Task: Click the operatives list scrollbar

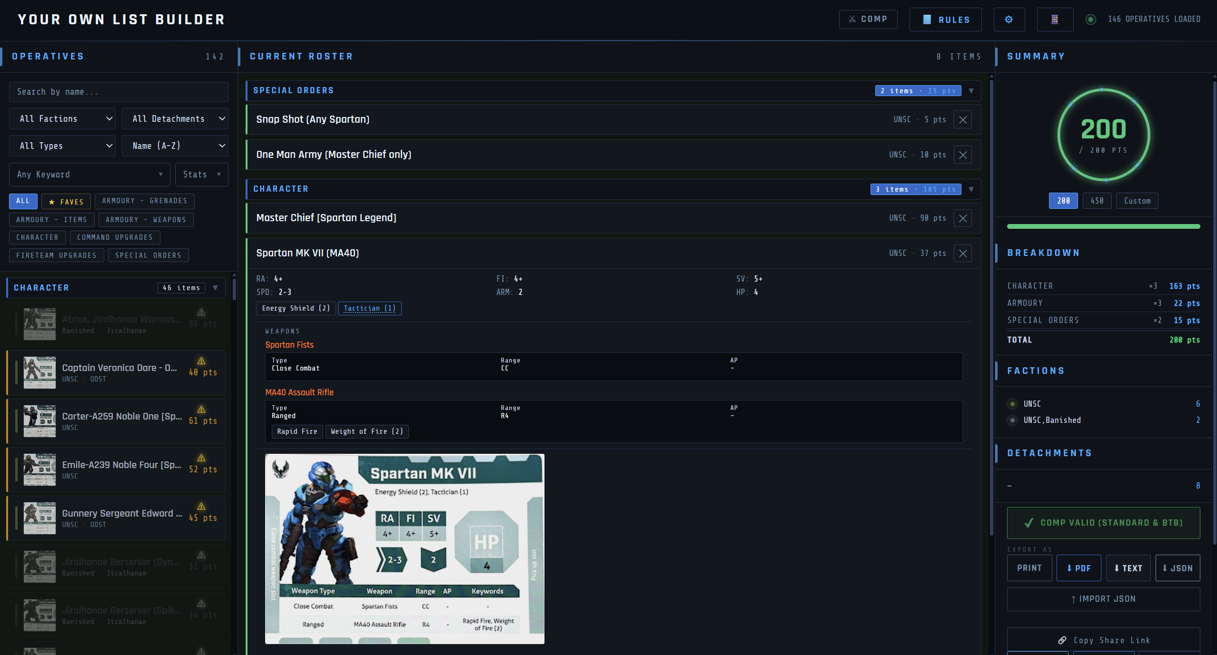Action: [x=234, y=289]
